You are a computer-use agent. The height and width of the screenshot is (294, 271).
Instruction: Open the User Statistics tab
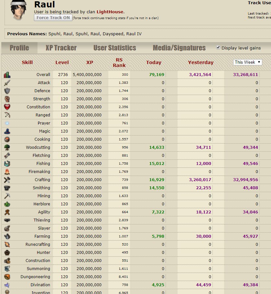click(115, 48)
